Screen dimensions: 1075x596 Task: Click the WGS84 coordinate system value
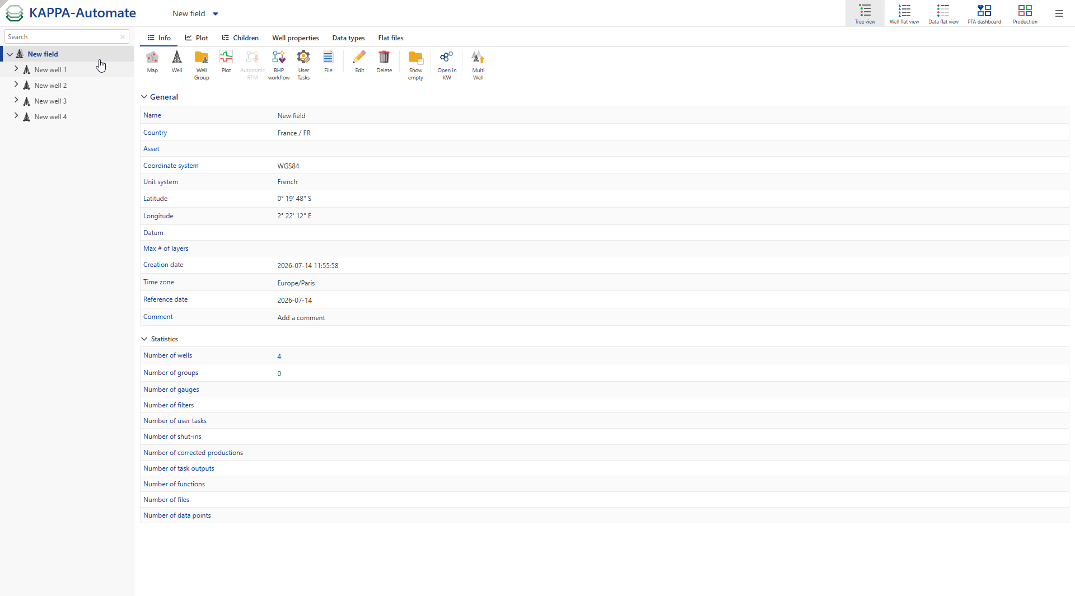pyautogui.click(x=288, y=166)
